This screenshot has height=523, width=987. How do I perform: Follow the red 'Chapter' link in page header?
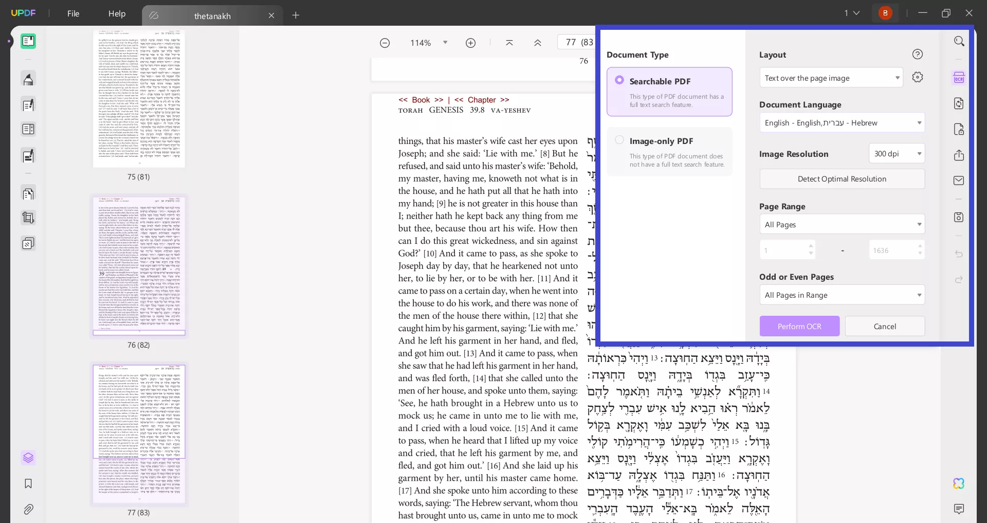[x=482, y=100]
